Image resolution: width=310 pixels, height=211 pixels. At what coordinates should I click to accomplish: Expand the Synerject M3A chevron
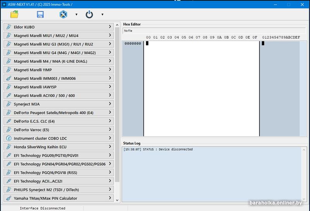coord(110,104)
